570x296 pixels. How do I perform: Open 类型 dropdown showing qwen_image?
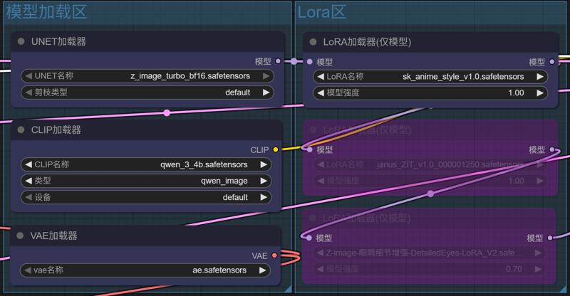(146, 181)
